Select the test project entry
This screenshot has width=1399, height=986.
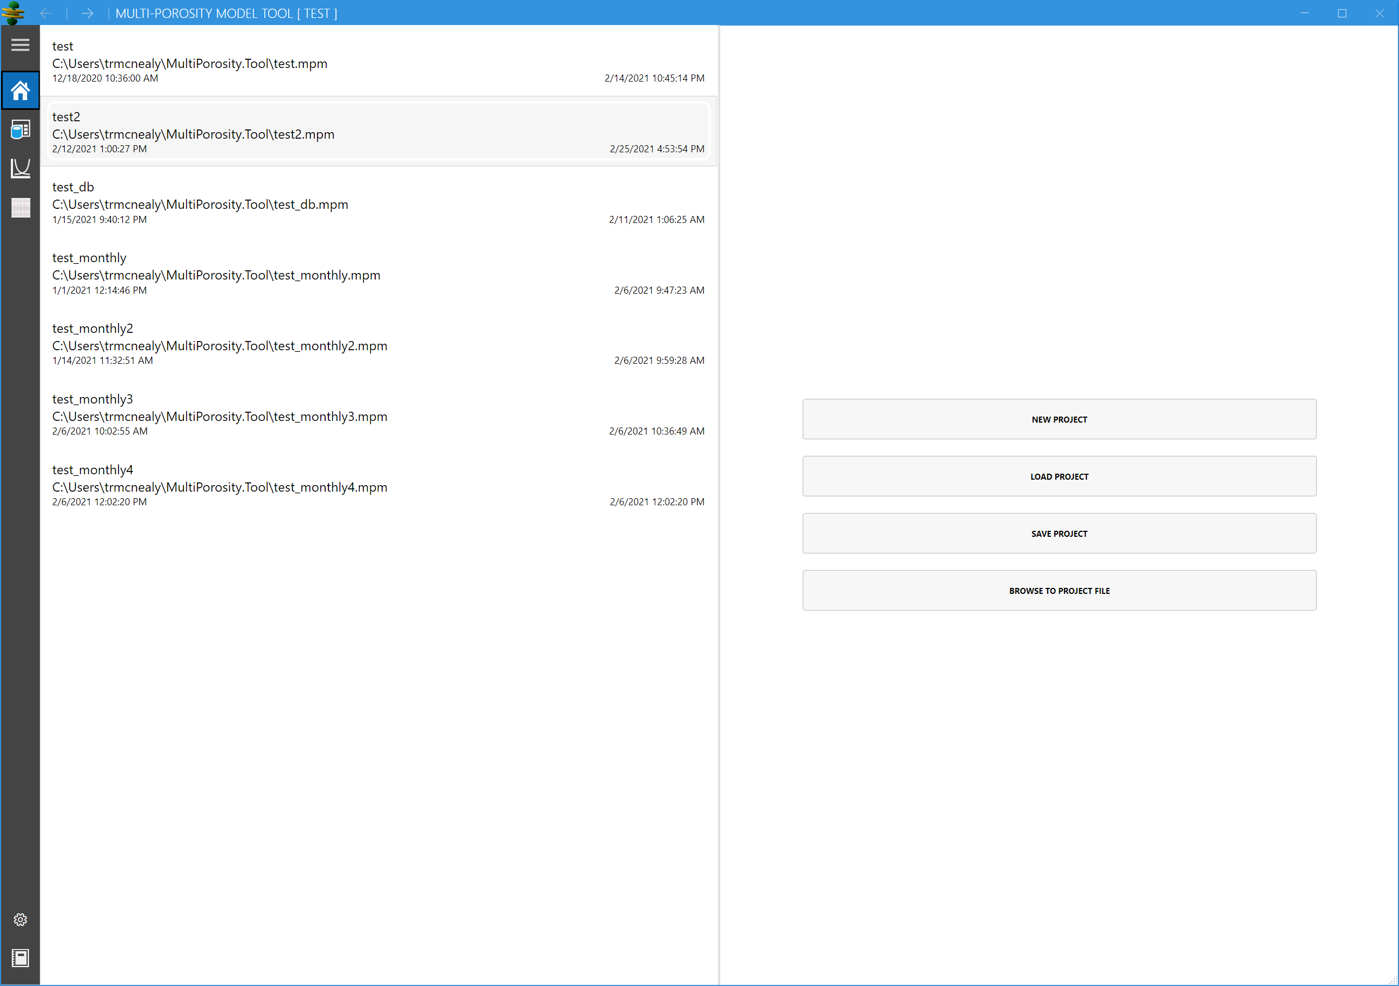[378, 61]
